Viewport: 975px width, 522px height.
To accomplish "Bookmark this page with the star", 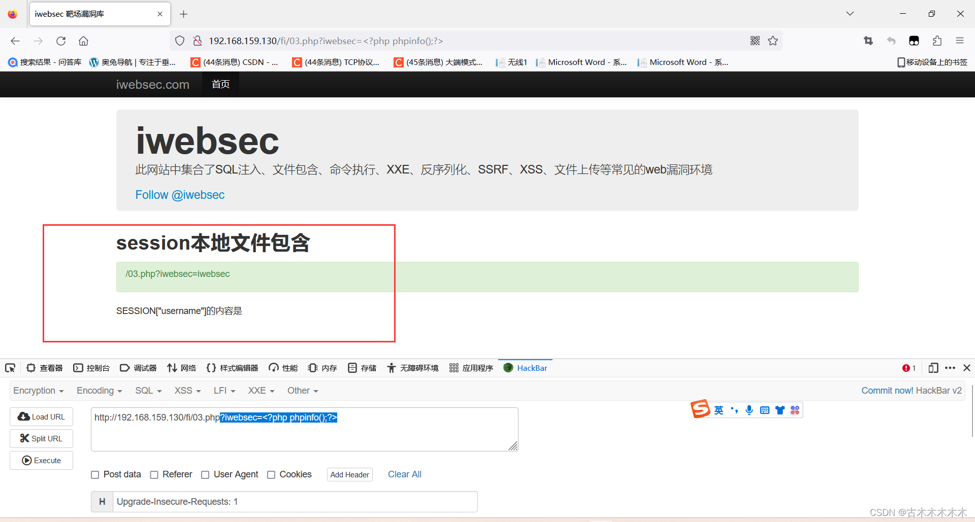I will (773, 41).
